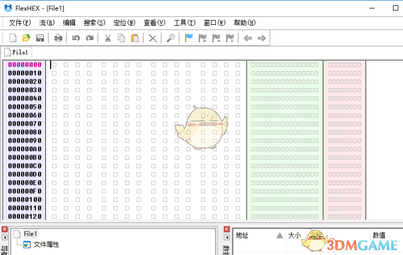Open the 窗口(W) menu
Image resolution: width=403 pixels, height=255 pixels.
pyautogui.click(x=214, y=23)
